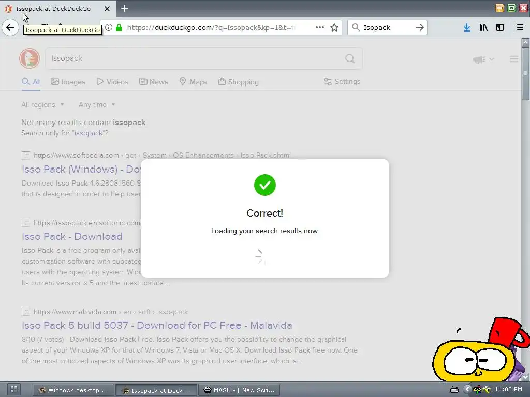Toggle the sidebar icon in toolbar
530x397 pixels.
[500, 27]
